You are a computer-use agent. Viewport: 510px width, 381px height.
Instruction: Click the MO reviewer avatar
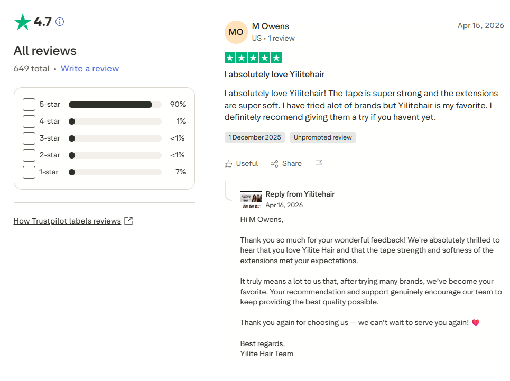click(236, 32)
